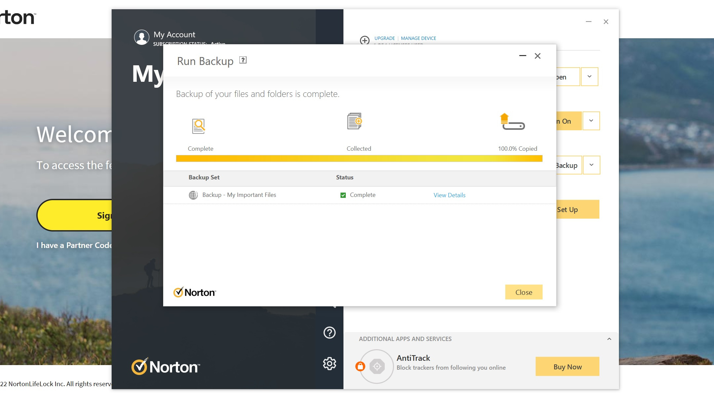Click the Close button in Run Backup
Screen dimensions: 714x401
coord(524,292)
